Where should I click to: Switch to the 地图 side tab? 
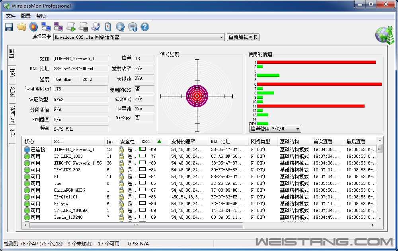pos(12,132)
